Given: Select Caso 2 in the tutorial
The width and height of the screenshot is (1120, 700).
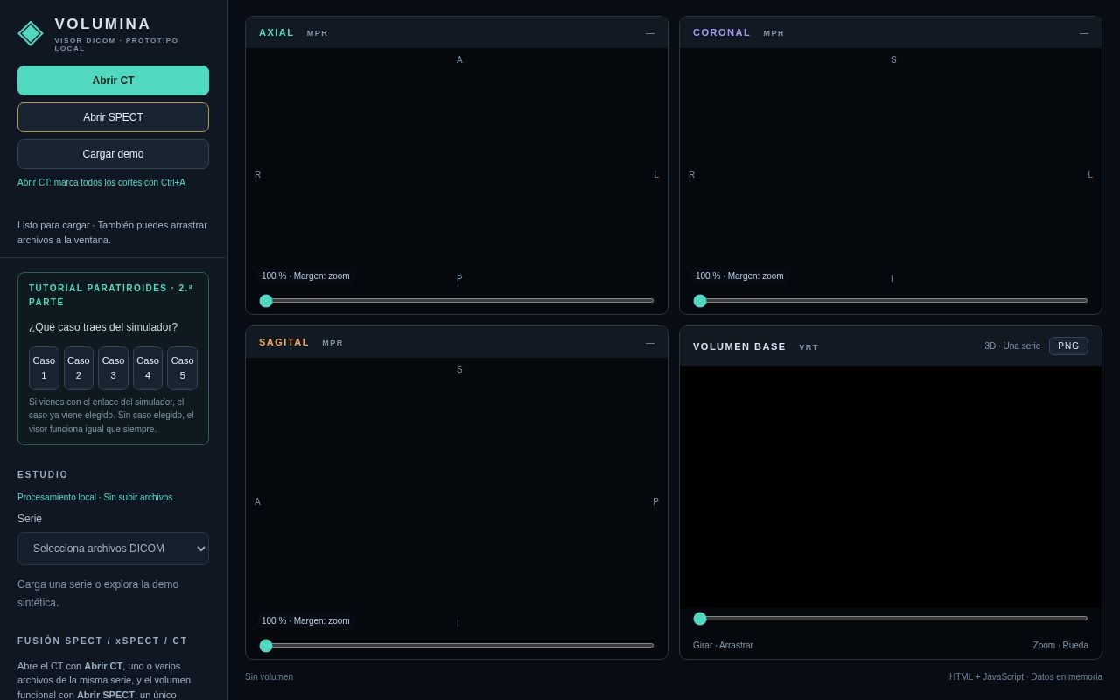Looking at the screenshot, I should [79, 368].
